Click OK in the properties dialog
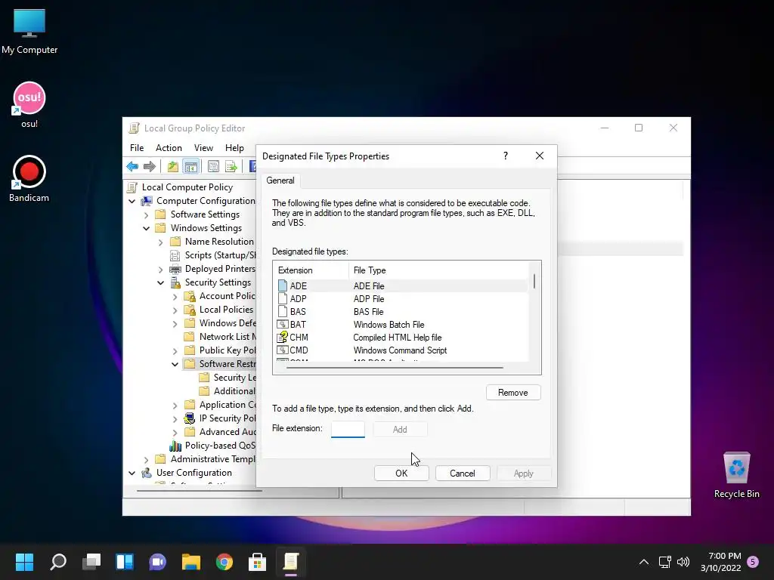The image size is (774, 580). (401, 474)
